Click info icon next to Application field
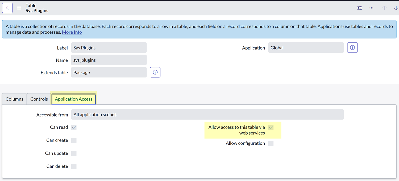Screen dimensions: 399x181 pos(352,48)
